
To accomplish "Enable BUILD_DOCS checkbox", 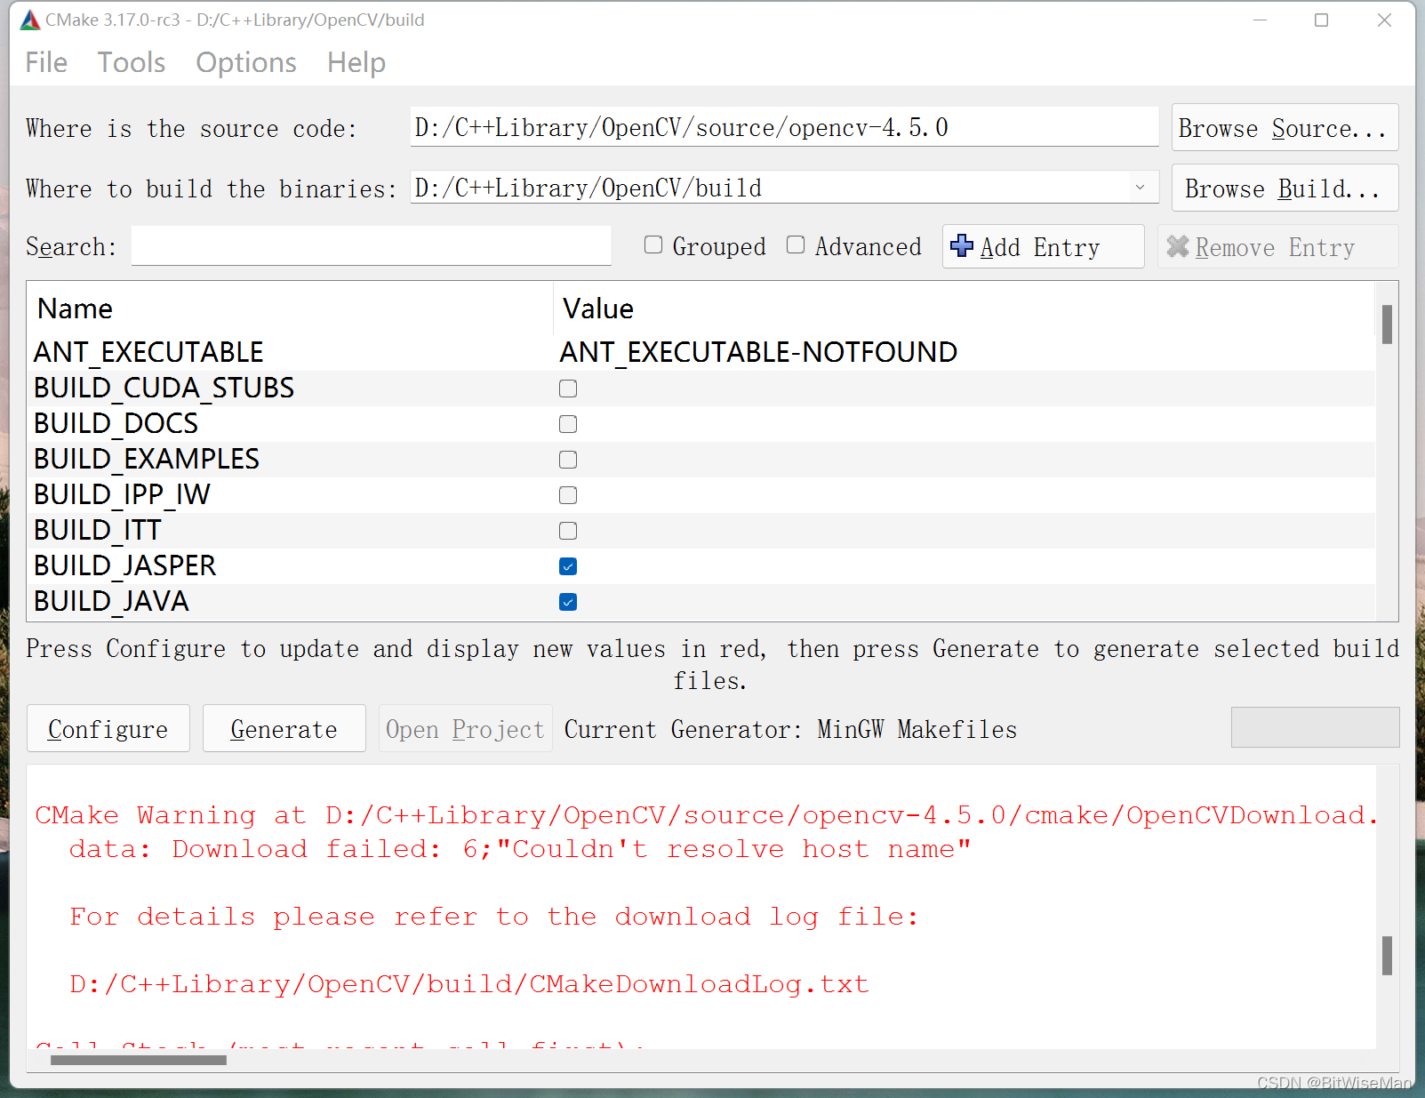I will 568,424.
